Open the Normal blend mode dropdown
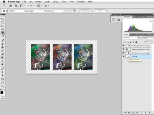 131,38
